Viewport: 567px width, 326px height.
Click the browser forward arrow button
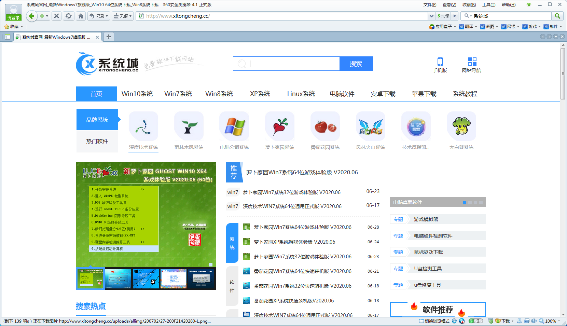click(x=42, y=16)
